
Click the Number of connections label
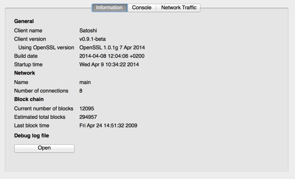tap(41, 91)
